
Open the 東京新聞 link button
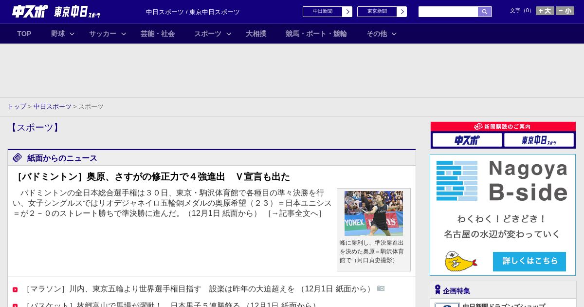click(x=377, y=12)
